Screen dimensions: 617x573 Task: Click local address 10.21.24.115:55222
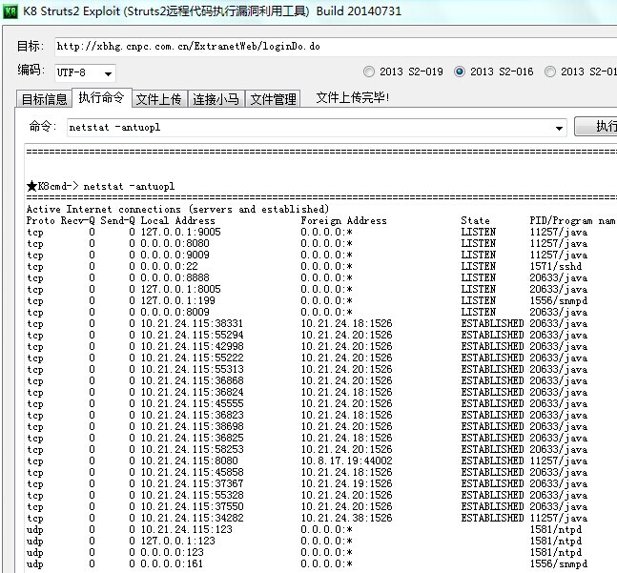click(192, 358)
